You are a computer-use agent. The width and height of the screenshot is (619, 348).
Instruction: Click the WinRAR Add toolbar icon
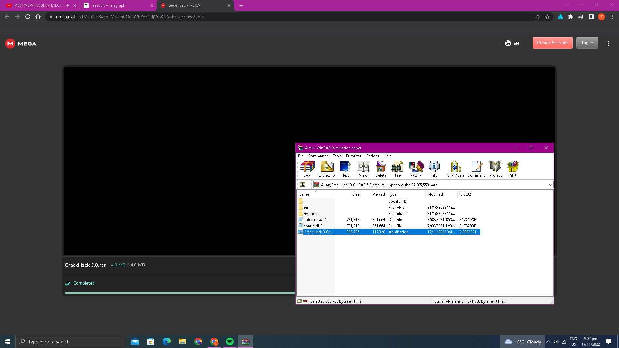pos(308,169)
